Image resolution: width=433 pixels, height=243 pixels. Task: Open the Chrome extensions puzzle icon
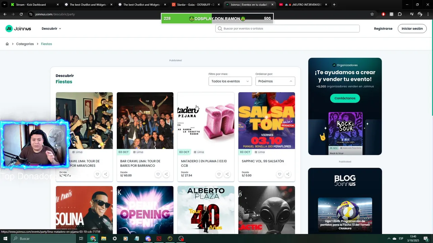pyautogui.click(x=400, y=14)
